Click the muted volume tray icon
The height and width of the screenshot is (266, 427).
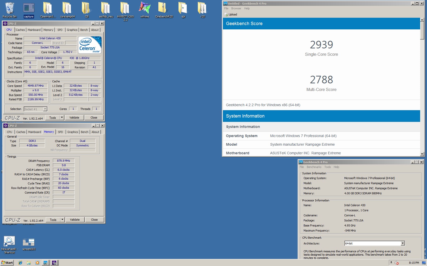coord(397,263)
